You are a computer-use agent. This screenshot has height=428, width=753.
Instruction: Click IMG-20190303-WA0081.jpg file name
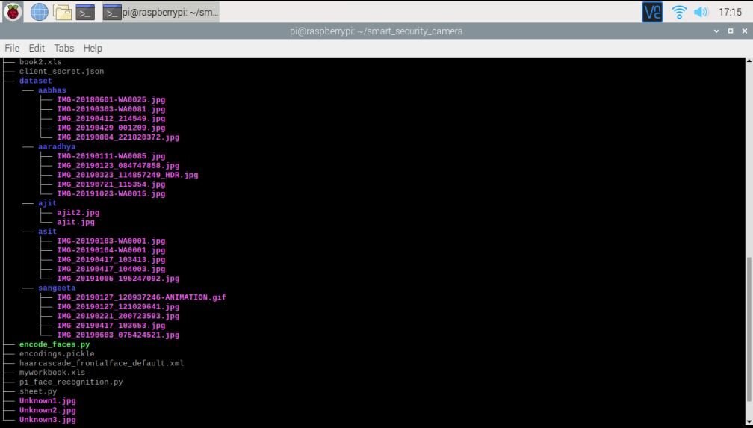(111, 109)
